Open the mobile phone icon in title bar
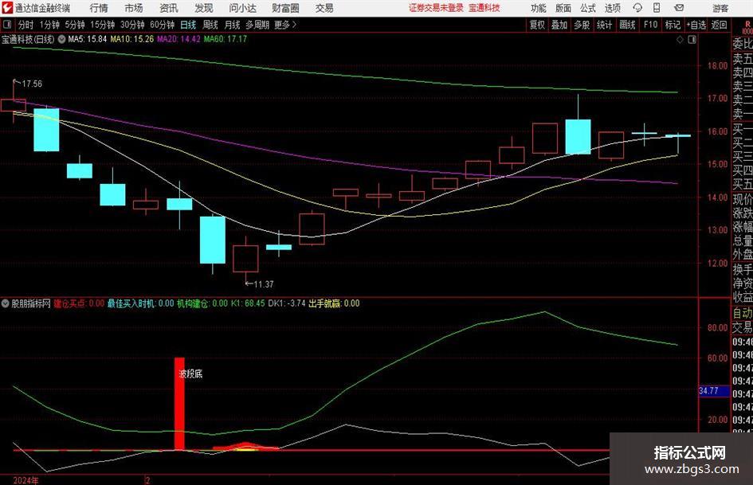Screen dimensions: 753x485 pos(657,8)
